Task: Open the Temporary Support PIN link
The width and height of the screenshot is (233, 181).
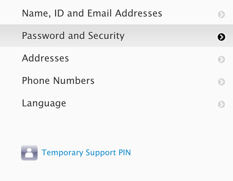Action: click(86, 153)
